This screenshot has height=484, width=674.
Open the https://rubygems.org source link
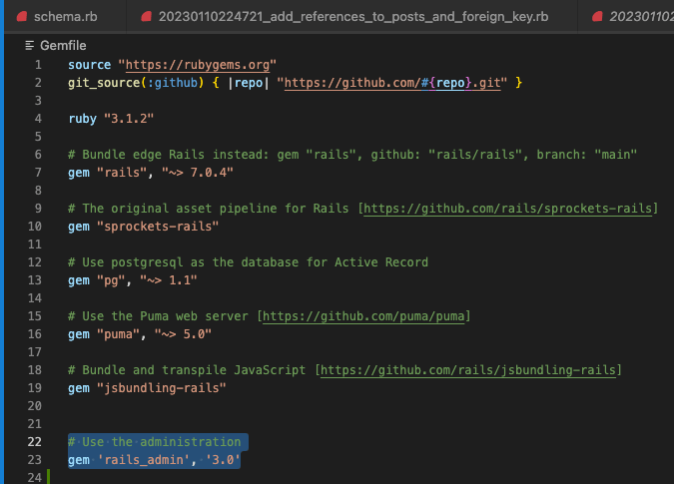tap(198, 65)
